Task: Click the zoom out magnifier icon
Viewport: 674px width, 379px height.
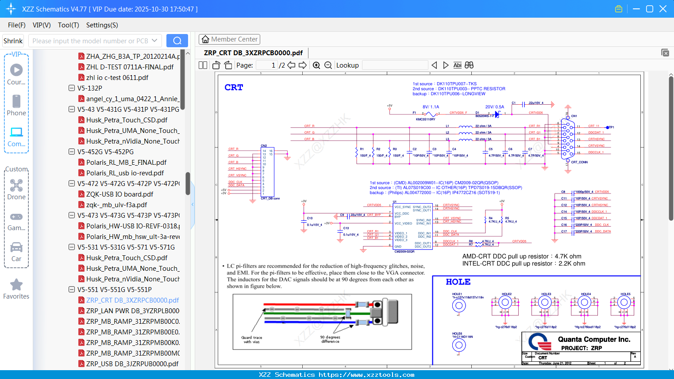Action: coord(328,65)
